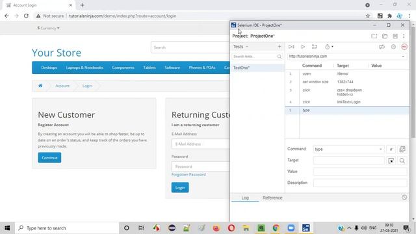416x234 pixels.
Task: Open the Your Store homepage link
Action: coord(57,53)
